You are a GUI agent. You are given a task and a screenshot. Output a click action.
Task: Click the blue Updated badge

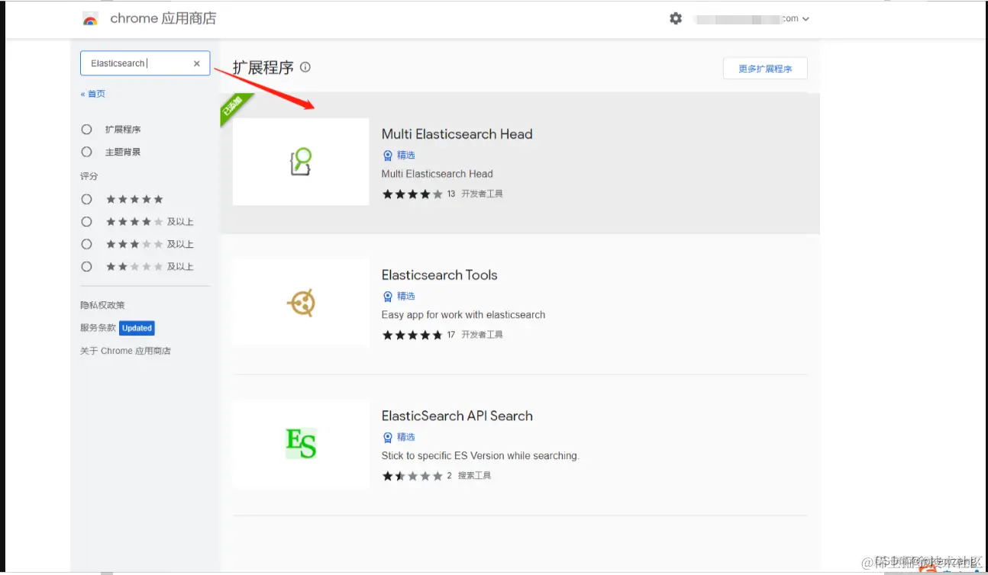(x=137, y=328)
